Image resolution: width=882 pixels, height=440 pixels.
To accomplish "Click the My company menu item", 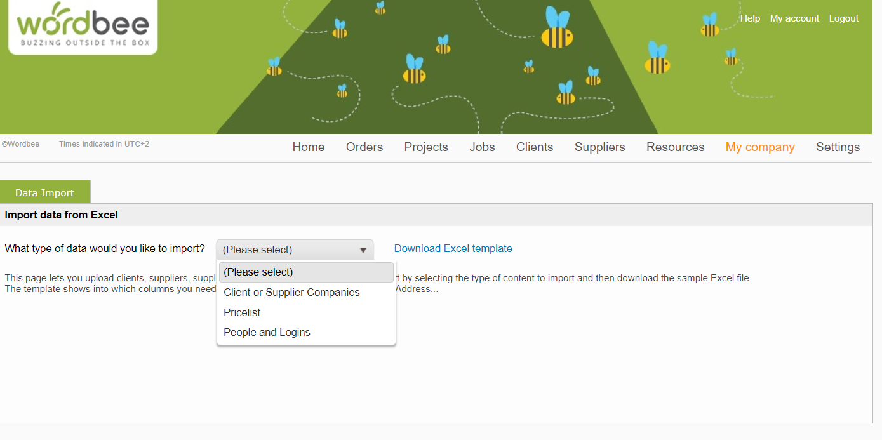I will tap(760, 147).
